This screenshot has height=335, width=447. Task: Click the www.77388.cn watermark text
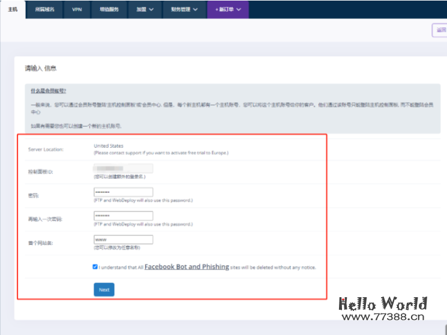(x=382, y=318)
